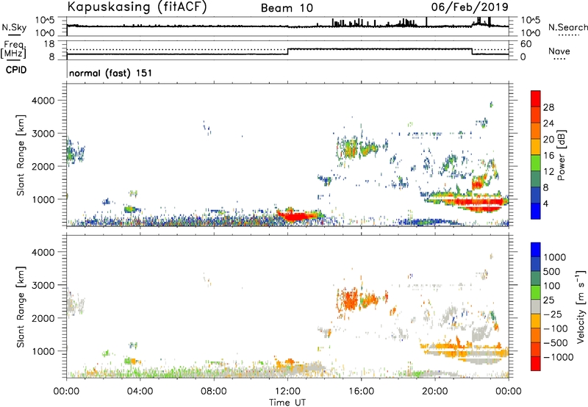Click the "Kapuskasing (fitACF)" plot title
The image size is (588, 407).
click(x=137, y=7)
